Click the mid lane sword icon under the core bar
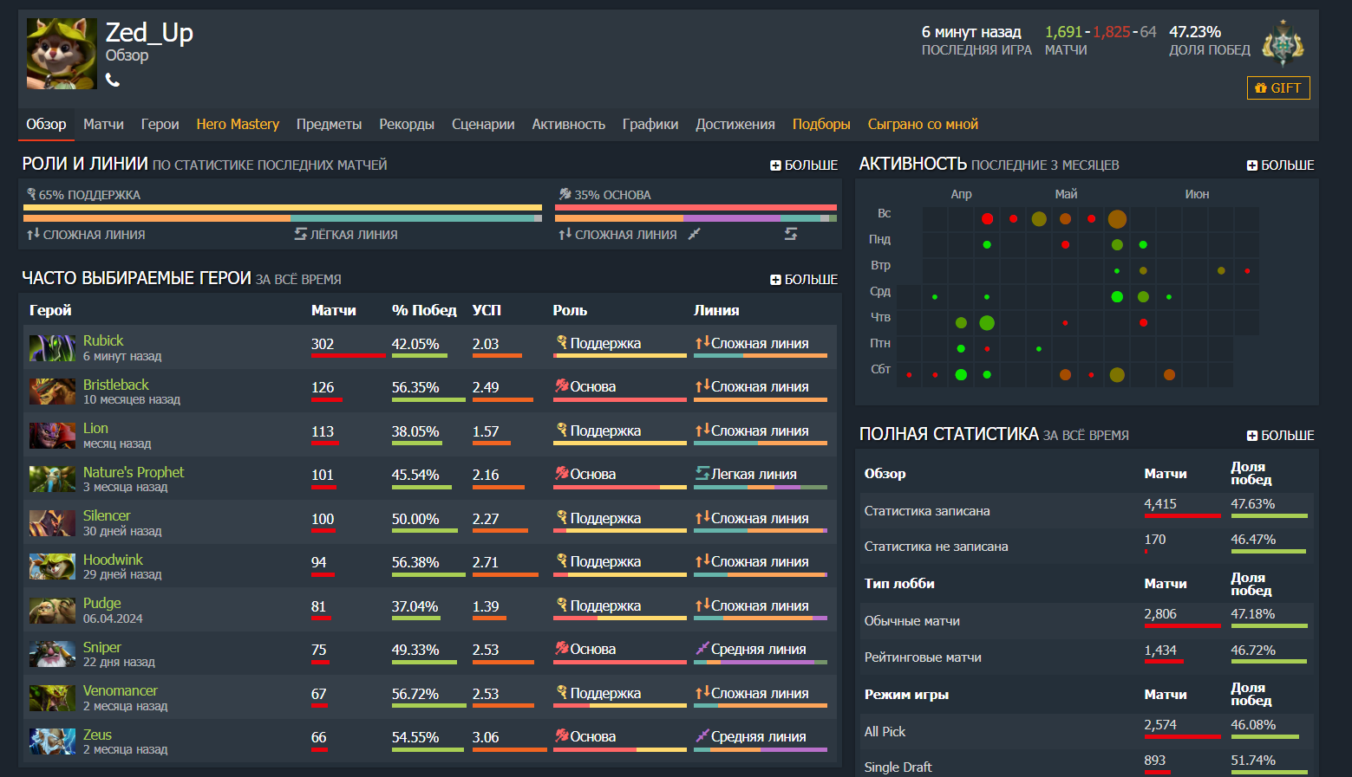1352x777 pixels. 694,234
